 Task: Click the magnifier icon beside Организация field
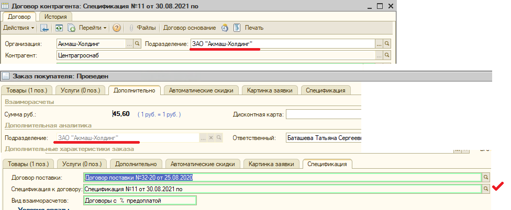pyautogui.click(x=137, y=43)
